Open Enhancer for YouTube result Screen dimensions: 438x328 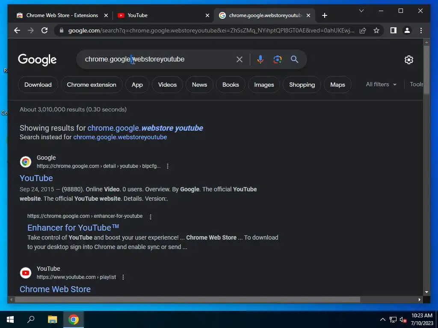73,228
